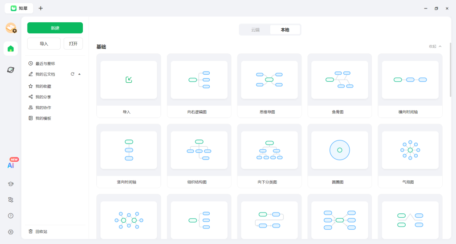Viewport: 456px width, 244px height.
Task: Collapse the 基础 section via 收起
Action: [x=435, y=46]
